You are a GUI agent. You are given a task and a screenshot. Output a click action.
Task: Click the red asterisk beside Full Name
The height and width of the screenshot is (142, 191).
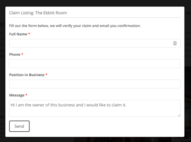pyautogui.click(x=29, y=34)
